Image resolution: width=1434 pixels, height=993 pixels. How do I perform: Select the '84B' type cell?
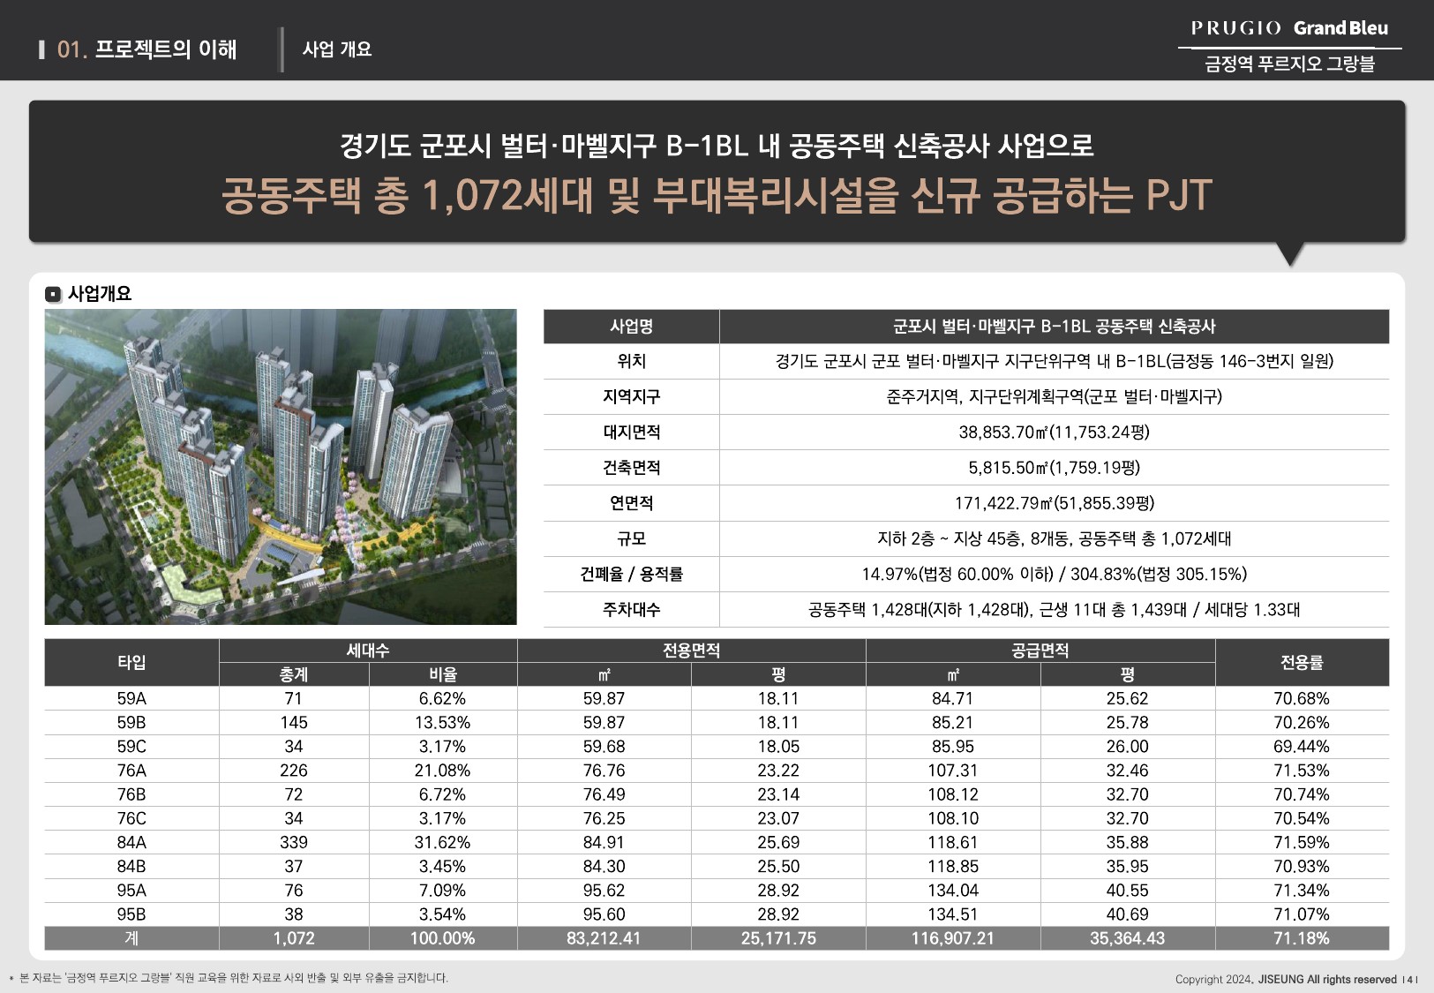pos(131,866)
